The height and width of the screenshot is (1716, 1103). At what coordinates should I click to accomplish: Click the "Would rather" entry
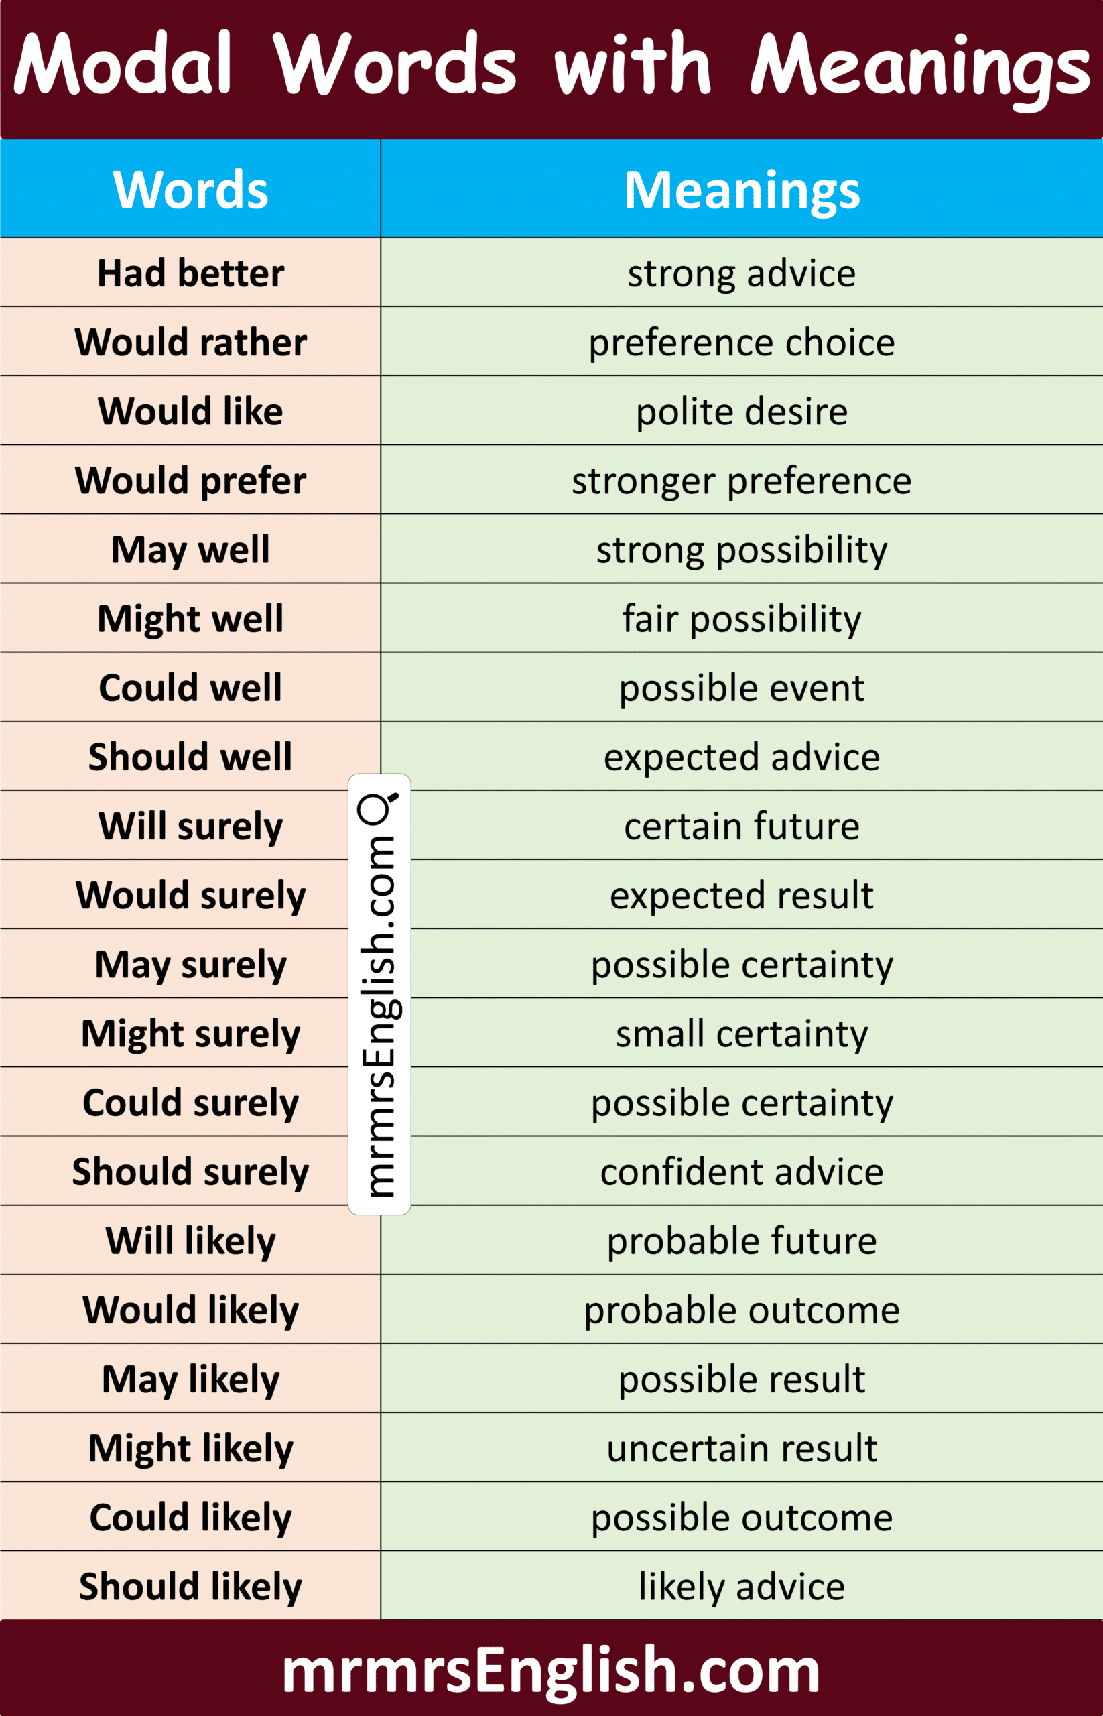[190, 342]
